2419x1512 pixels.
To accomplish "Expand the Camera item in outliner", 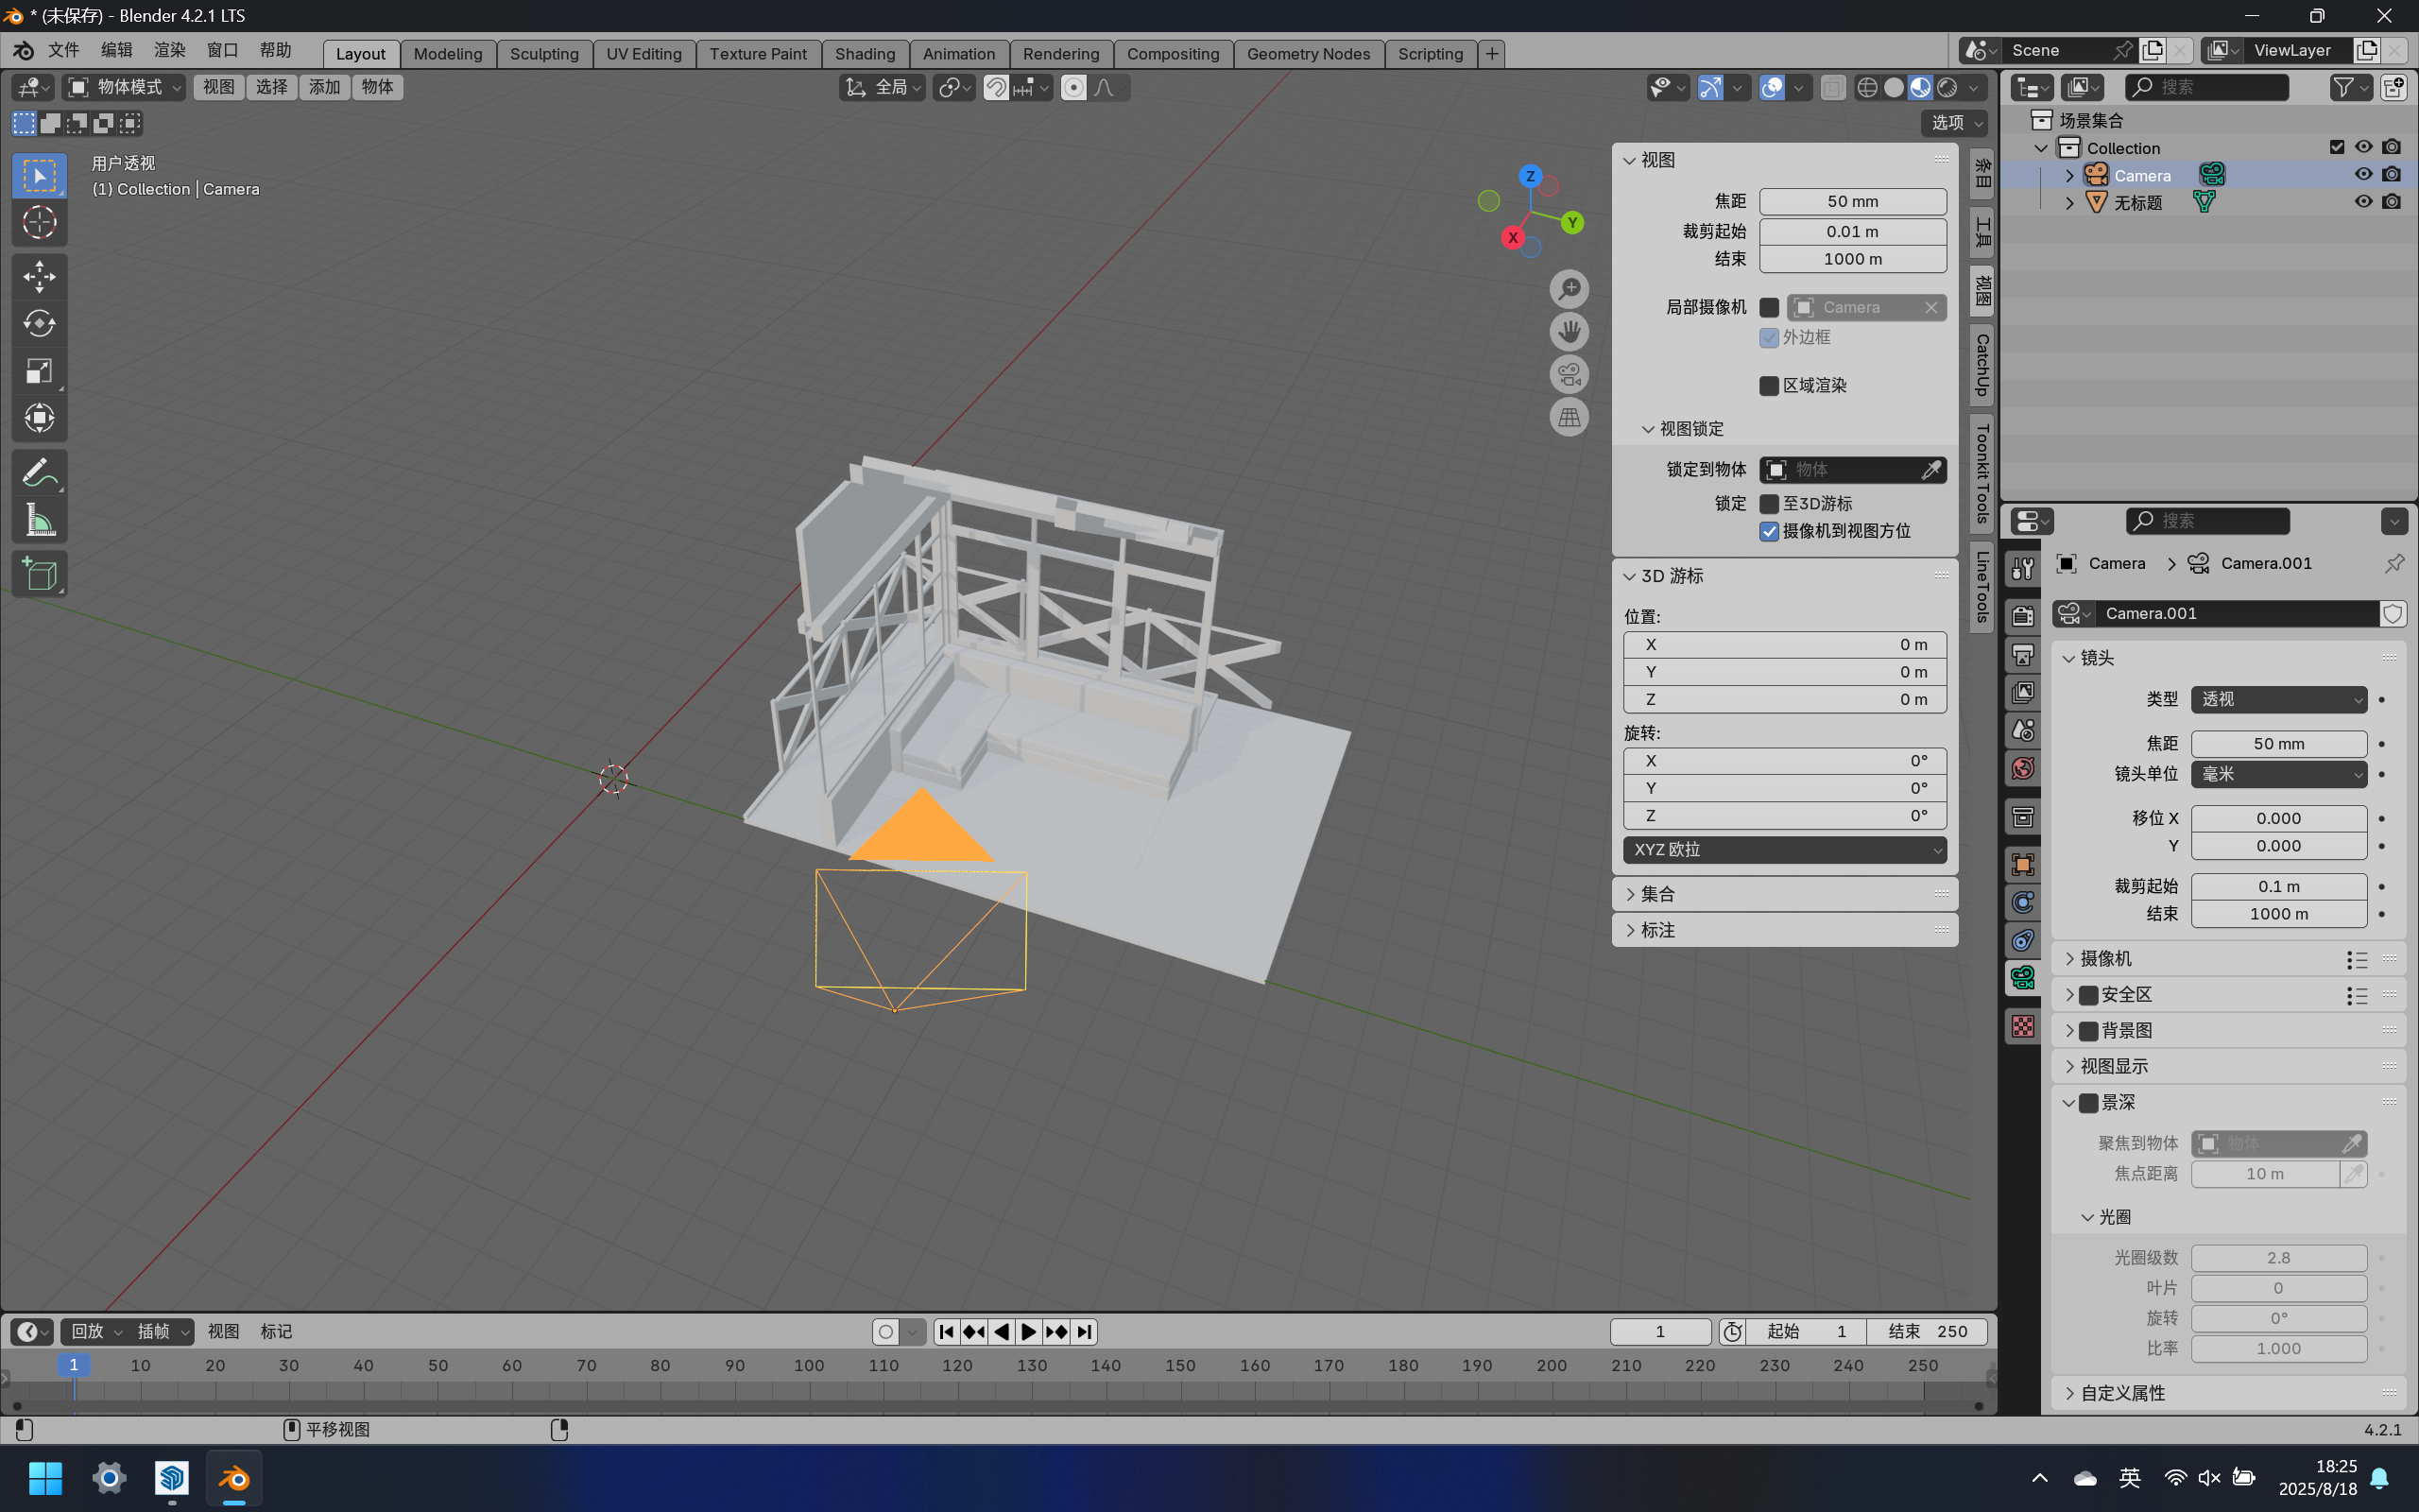I will tap(2069, 176).
